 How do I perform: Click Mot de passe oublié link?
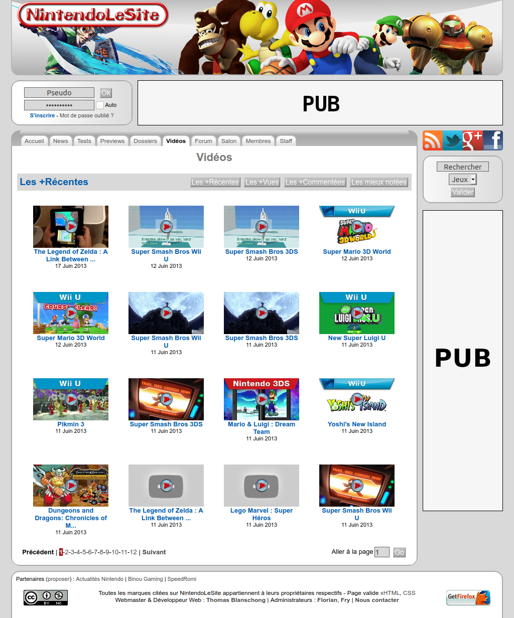click(87, 115)
